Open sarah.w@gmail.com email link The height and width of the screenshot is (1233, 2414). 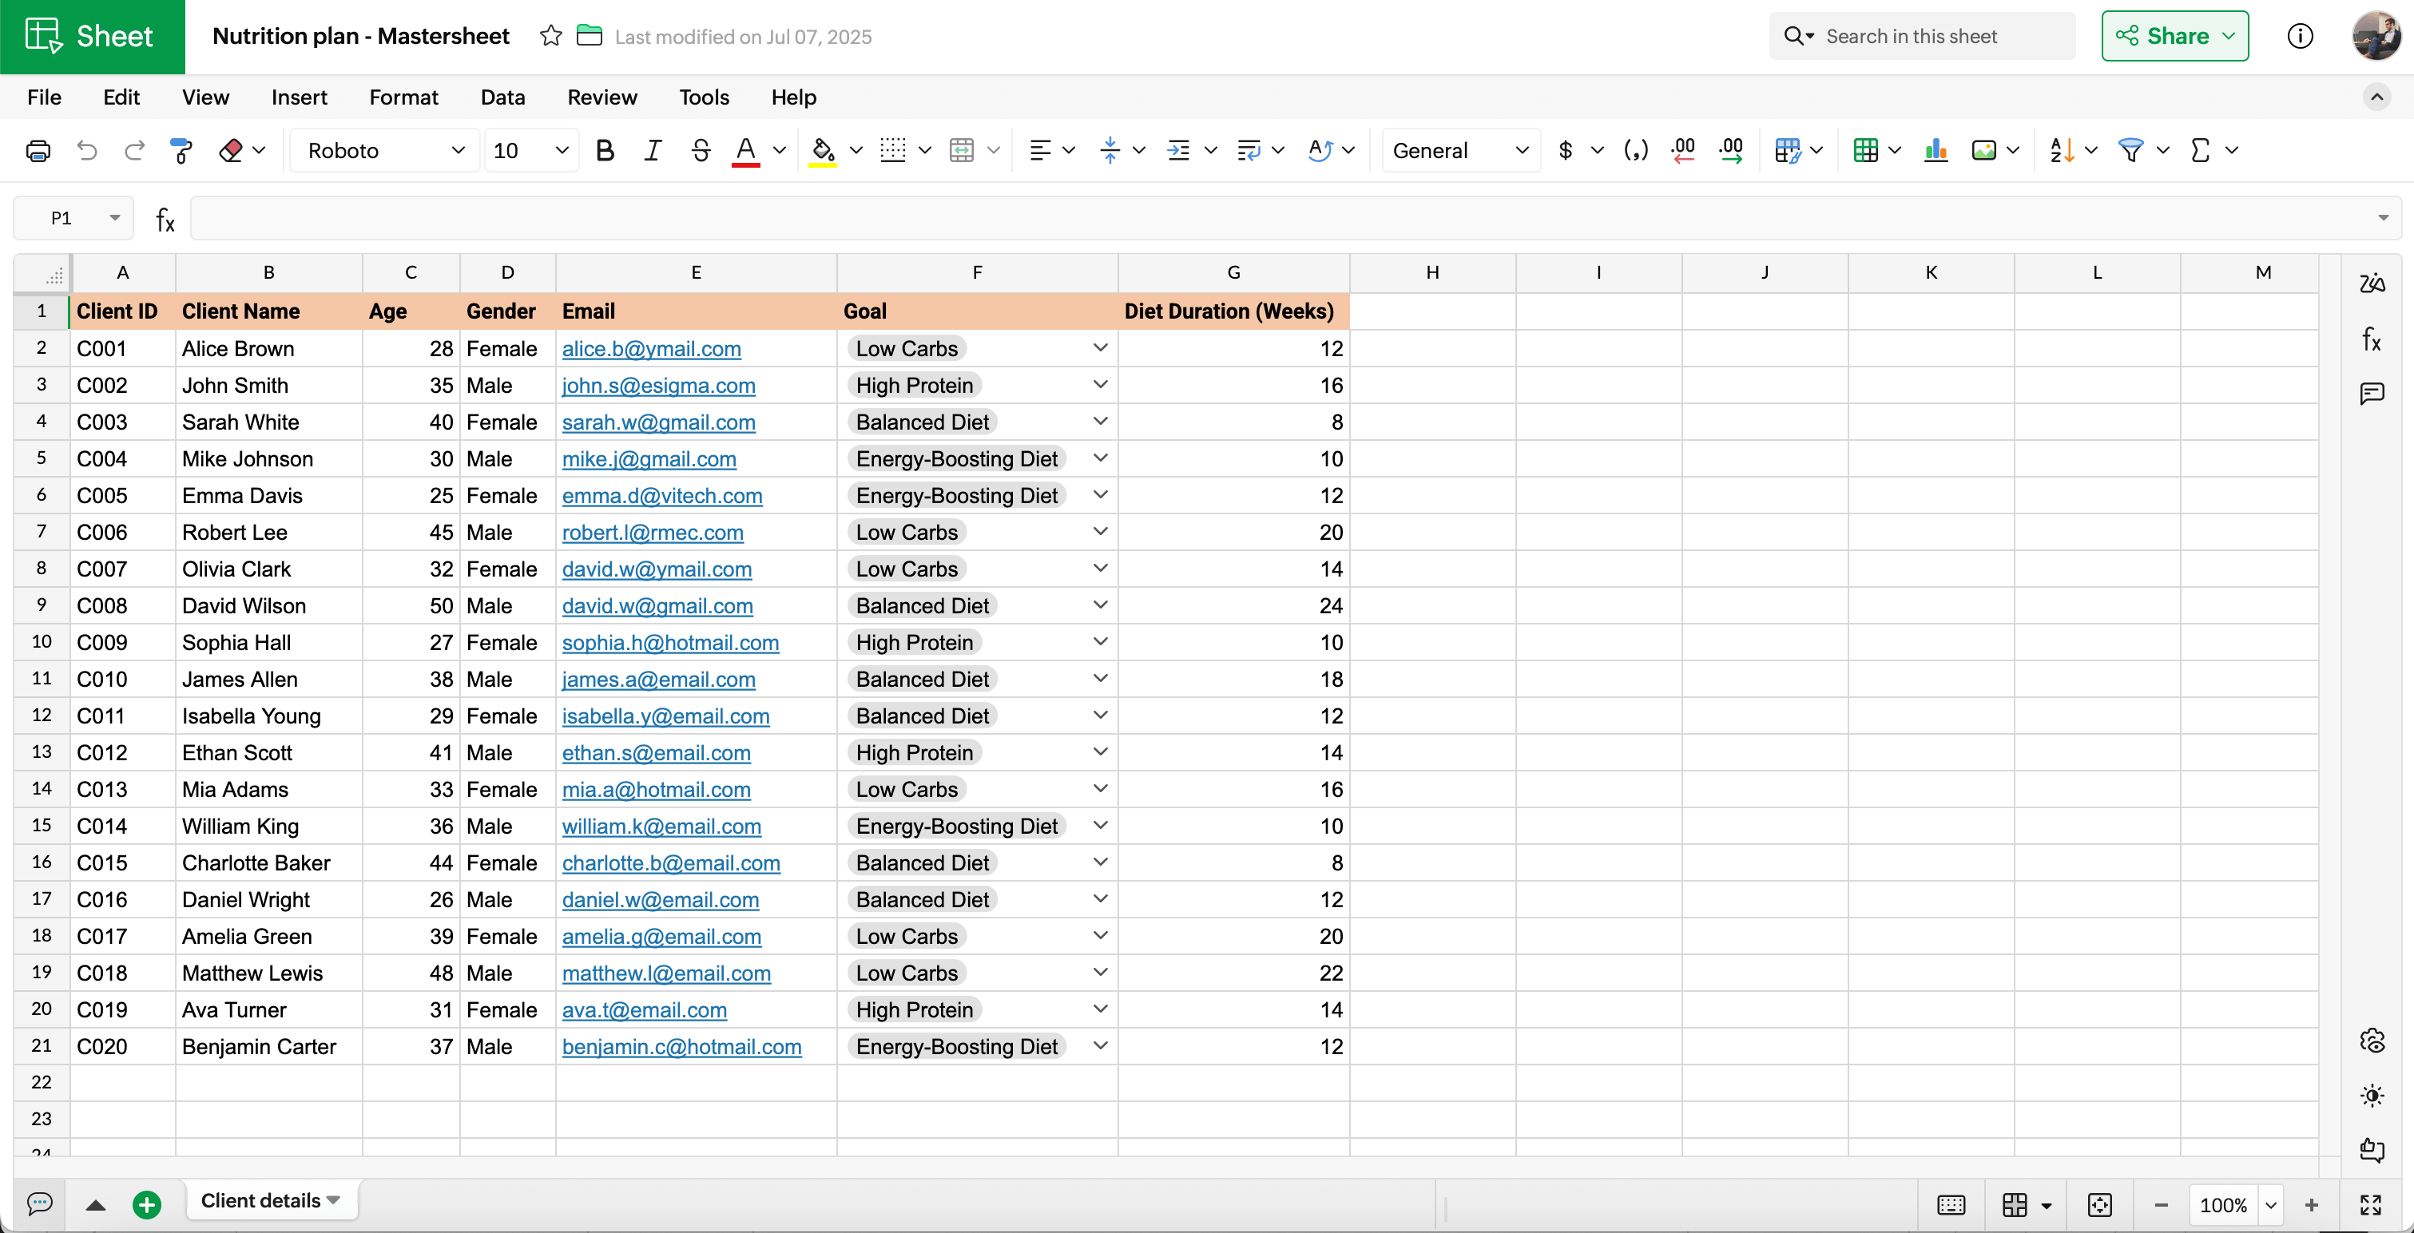click(659, 422)
